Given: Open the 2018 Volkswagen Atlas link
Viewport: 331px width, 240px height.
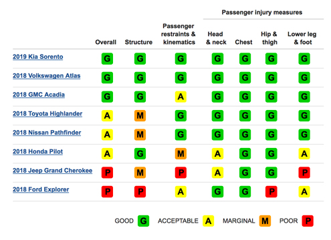Looking at the screenshot, I should click(x=46, y=76).
